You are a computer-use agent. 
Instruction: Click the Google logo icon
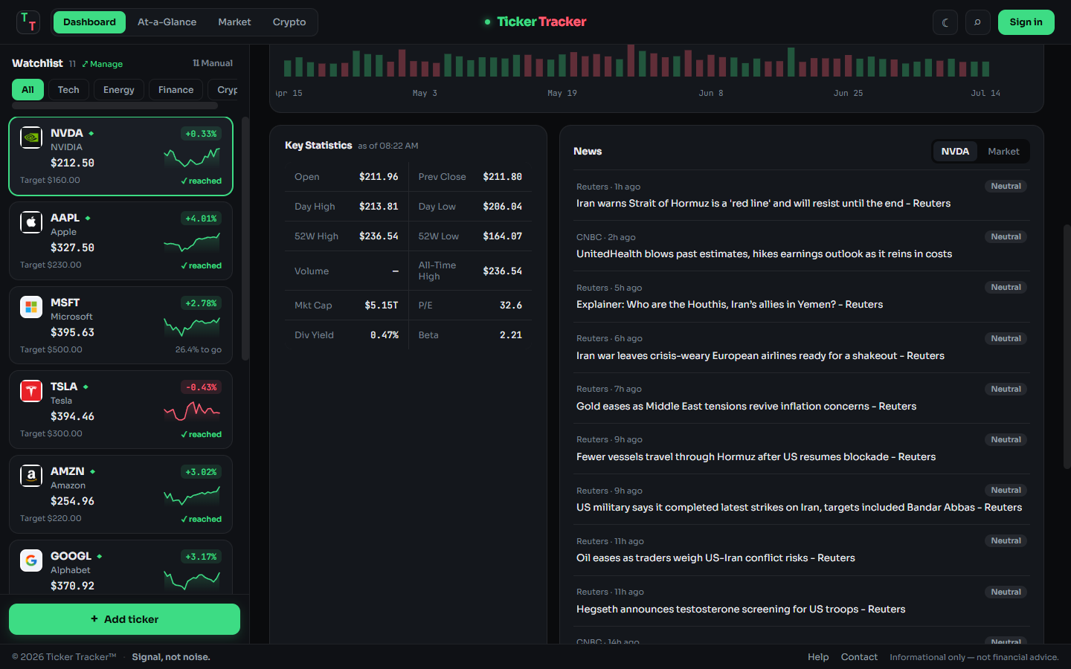click(x=31, y=560)
